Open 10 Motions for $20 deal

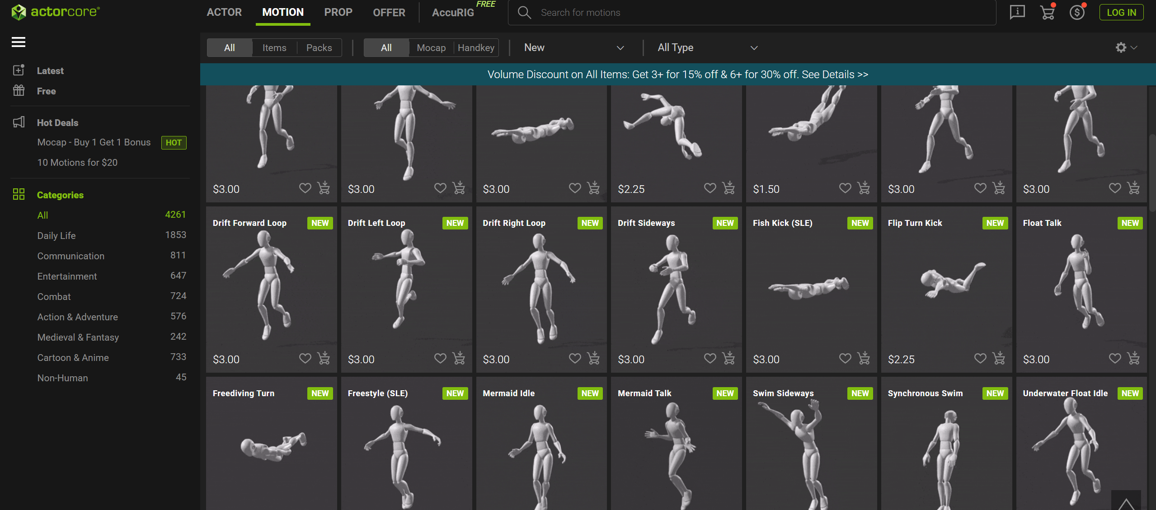[77, 162]
